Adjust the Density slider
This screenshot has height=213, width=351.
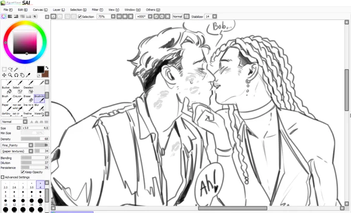(35, 139)
